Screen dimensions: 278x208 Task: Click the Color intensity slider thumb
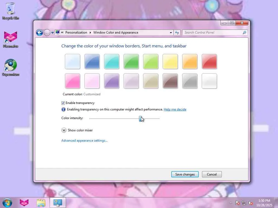[140, 119]
